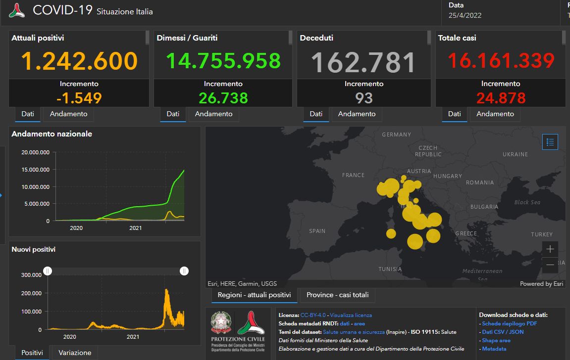This screenshot has height=360, width=570.
Task: Switch to Andamento tab under Attuali positivi
Action: point(68,114)
